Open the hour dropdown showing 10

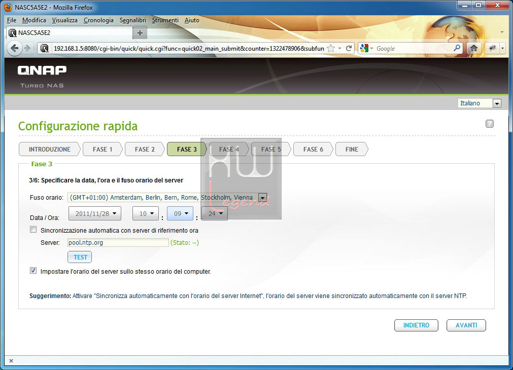pos(146,213)
